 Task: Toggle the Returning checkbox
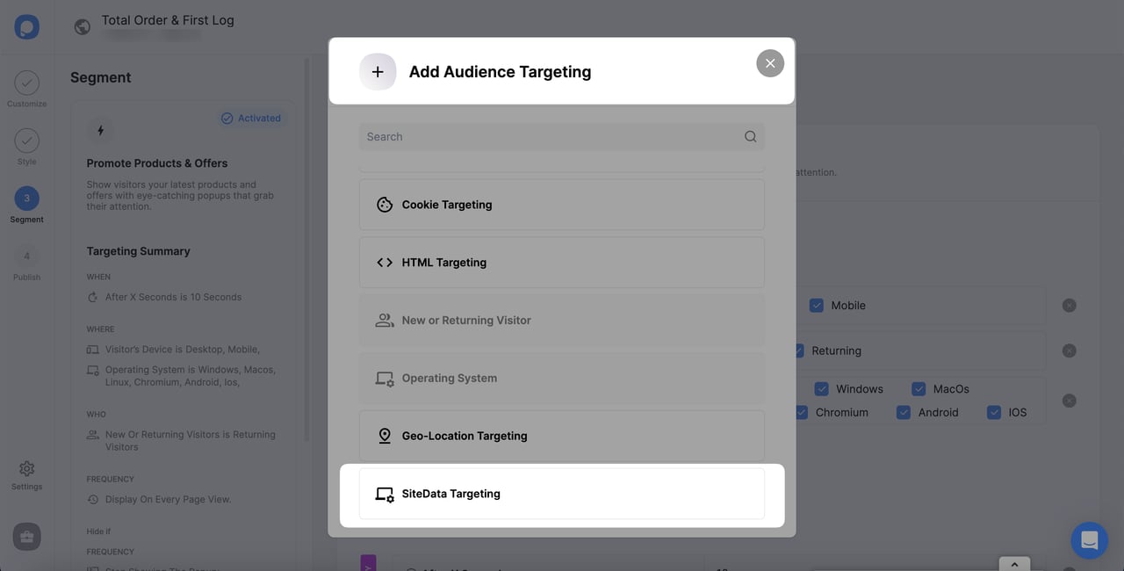click(x=798, y=351)
